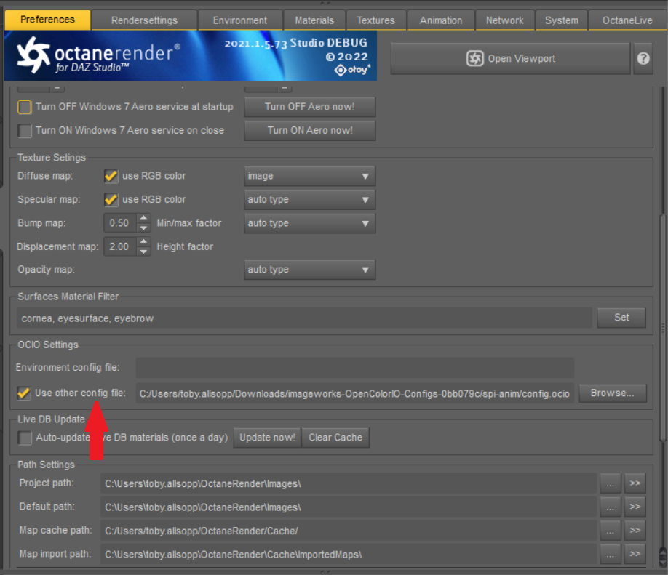Click Map cache path ellipsis browse button
668x575 pixels.
click(610, 531)
